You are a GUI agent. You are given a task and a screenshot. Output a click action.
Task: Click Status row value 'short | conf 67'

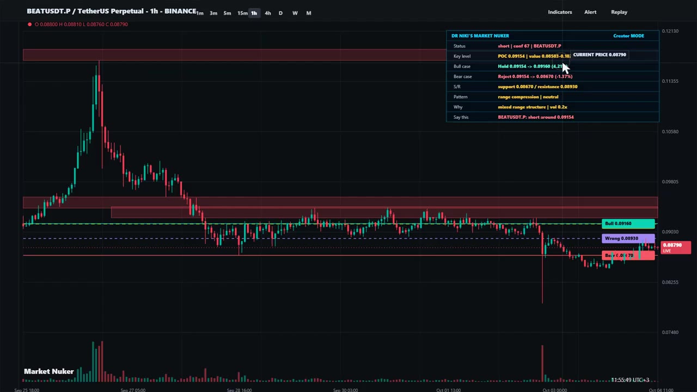tap(529, 46)
